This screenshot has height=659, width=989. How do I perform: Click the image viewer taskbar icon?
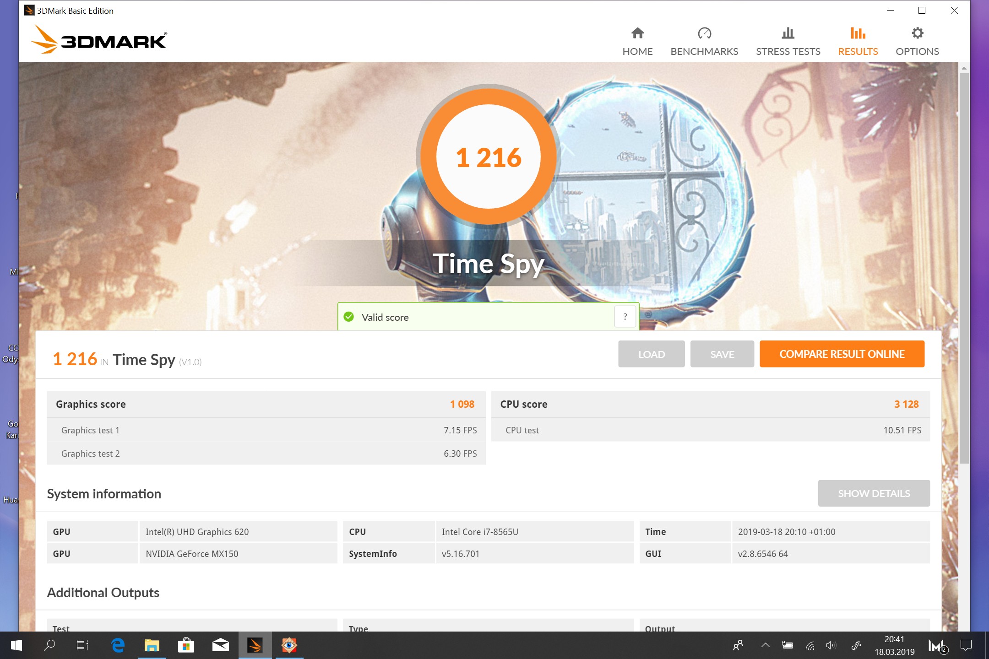pyautogui.click(x=289, y=645)
